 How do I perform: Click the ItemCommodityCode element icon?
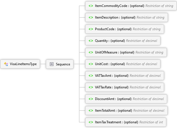(x=91, y=6)
